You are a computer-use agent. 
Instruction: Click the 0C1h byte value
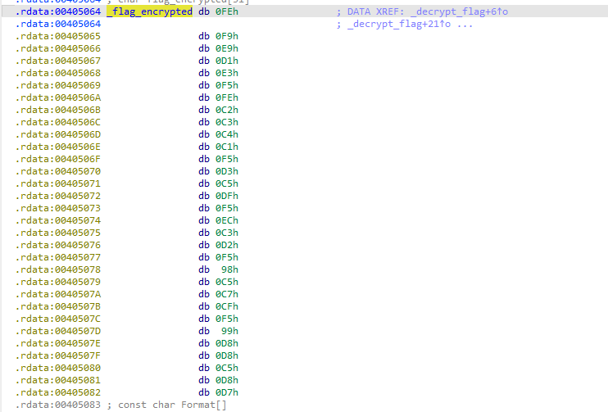tap(227, 147)
